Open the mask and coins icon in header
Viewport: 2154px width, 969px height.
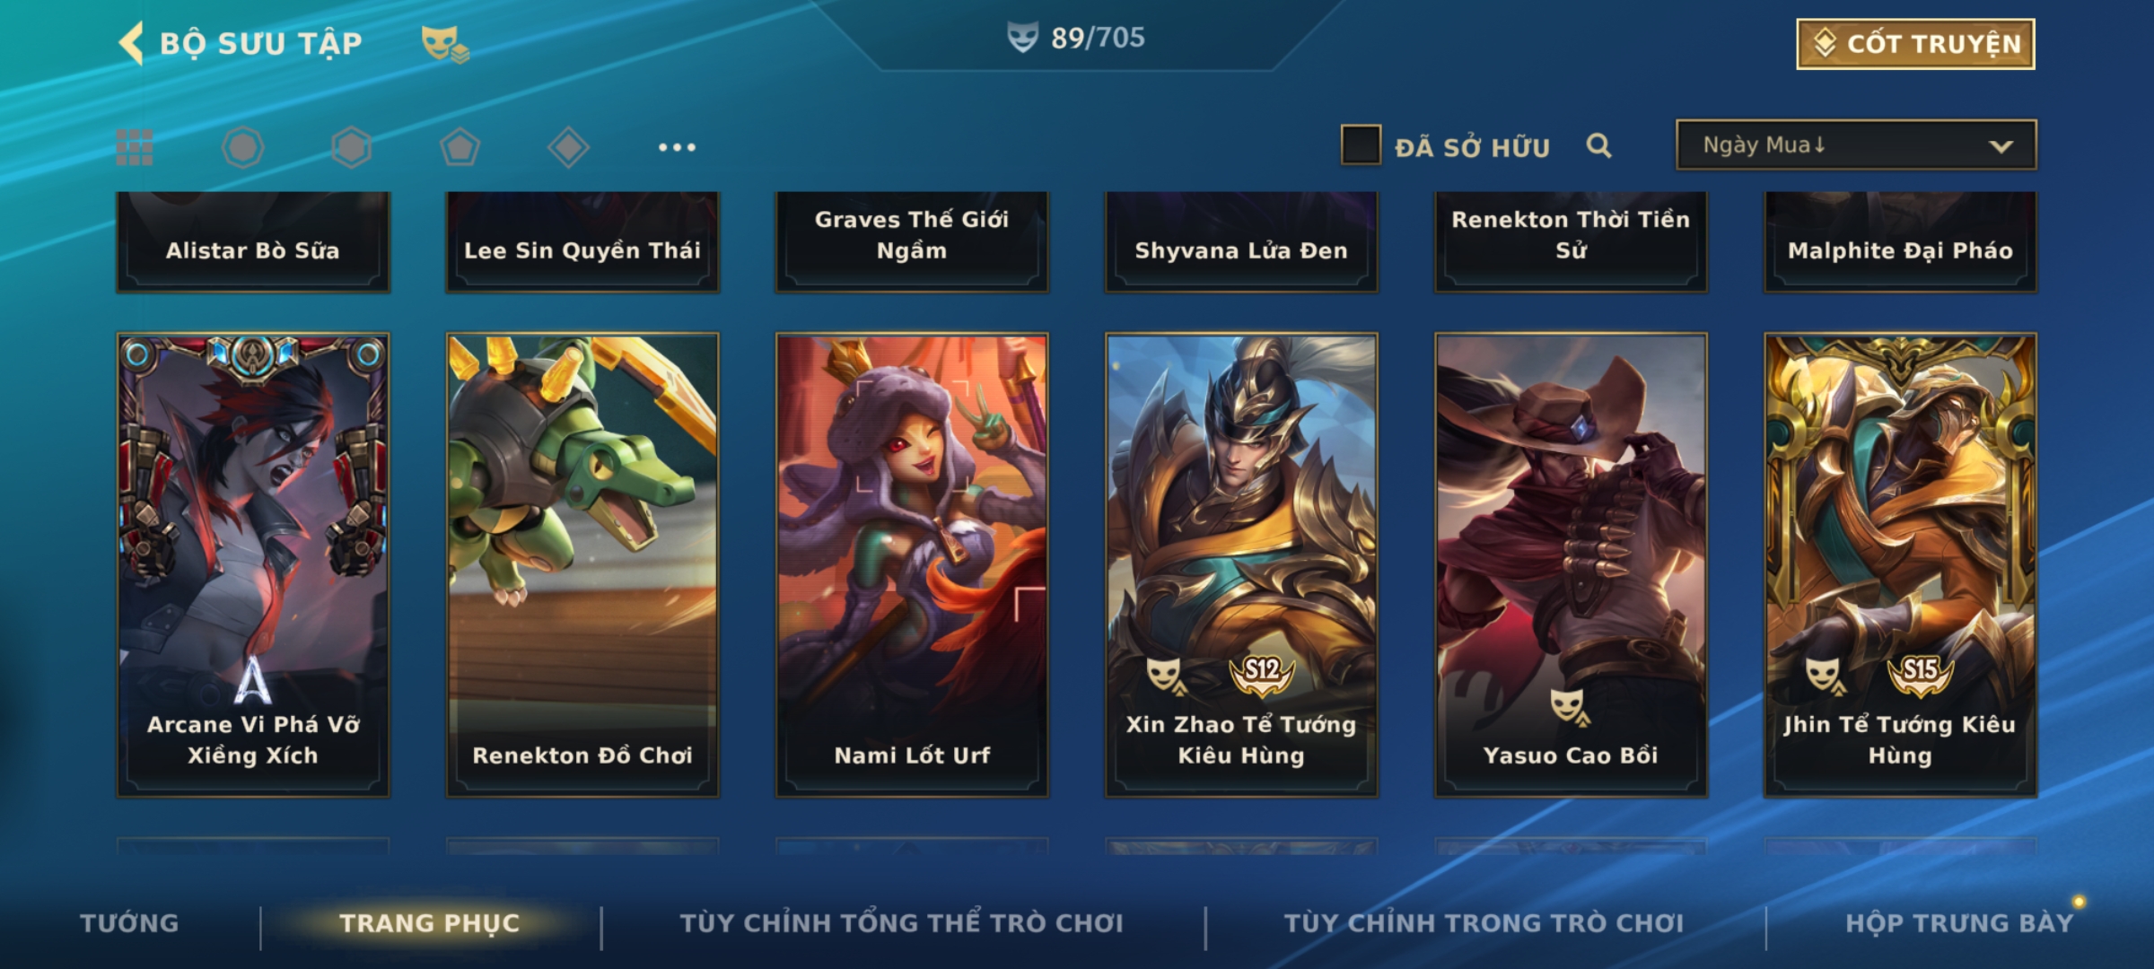[445, 43]
